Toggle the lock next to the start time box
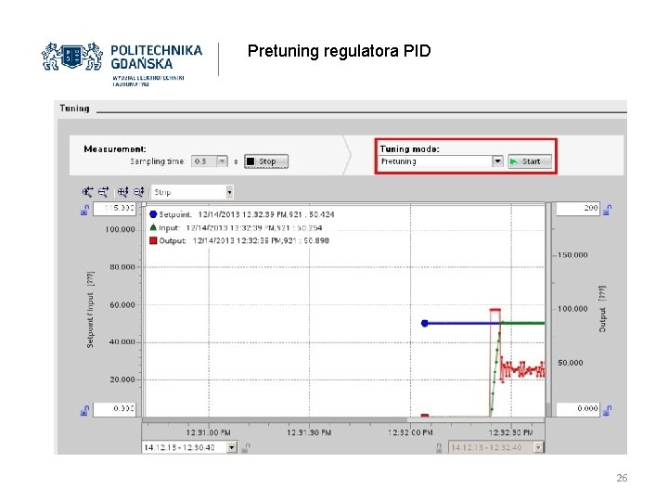This screenshot has height=501, width=668. click(x=245, y=447)
